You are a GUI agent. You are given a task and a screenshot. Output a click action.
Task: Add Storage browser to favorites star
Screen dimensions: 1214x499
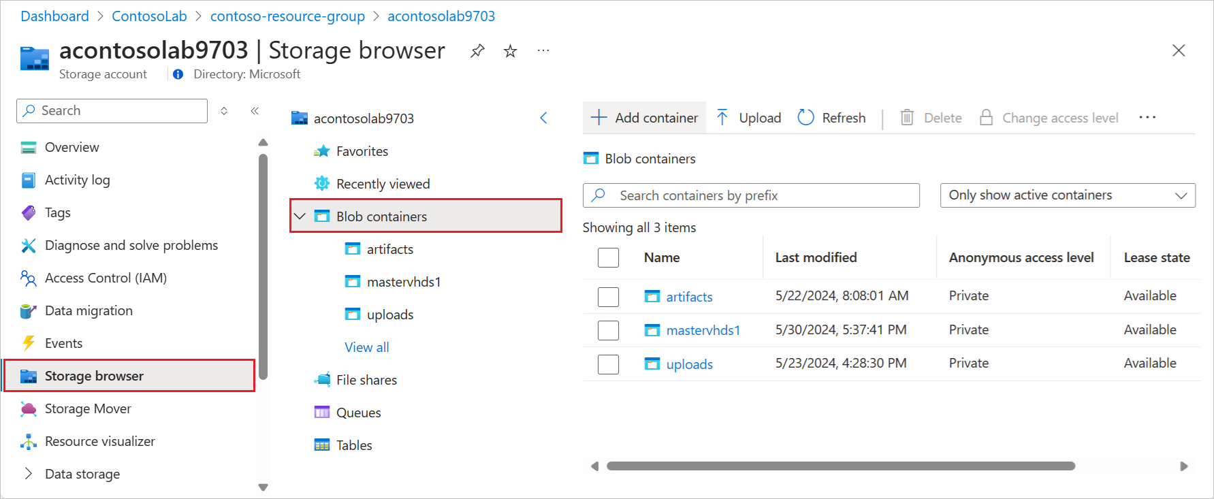[510, 50]
